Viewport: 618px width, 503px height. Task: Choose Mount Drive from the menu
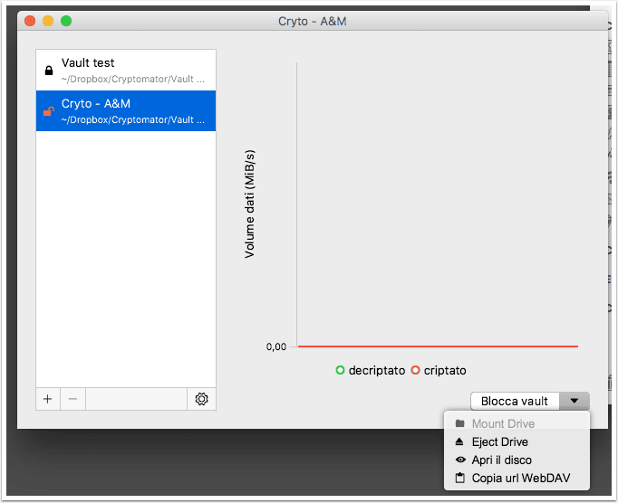(x=517, y=424)
